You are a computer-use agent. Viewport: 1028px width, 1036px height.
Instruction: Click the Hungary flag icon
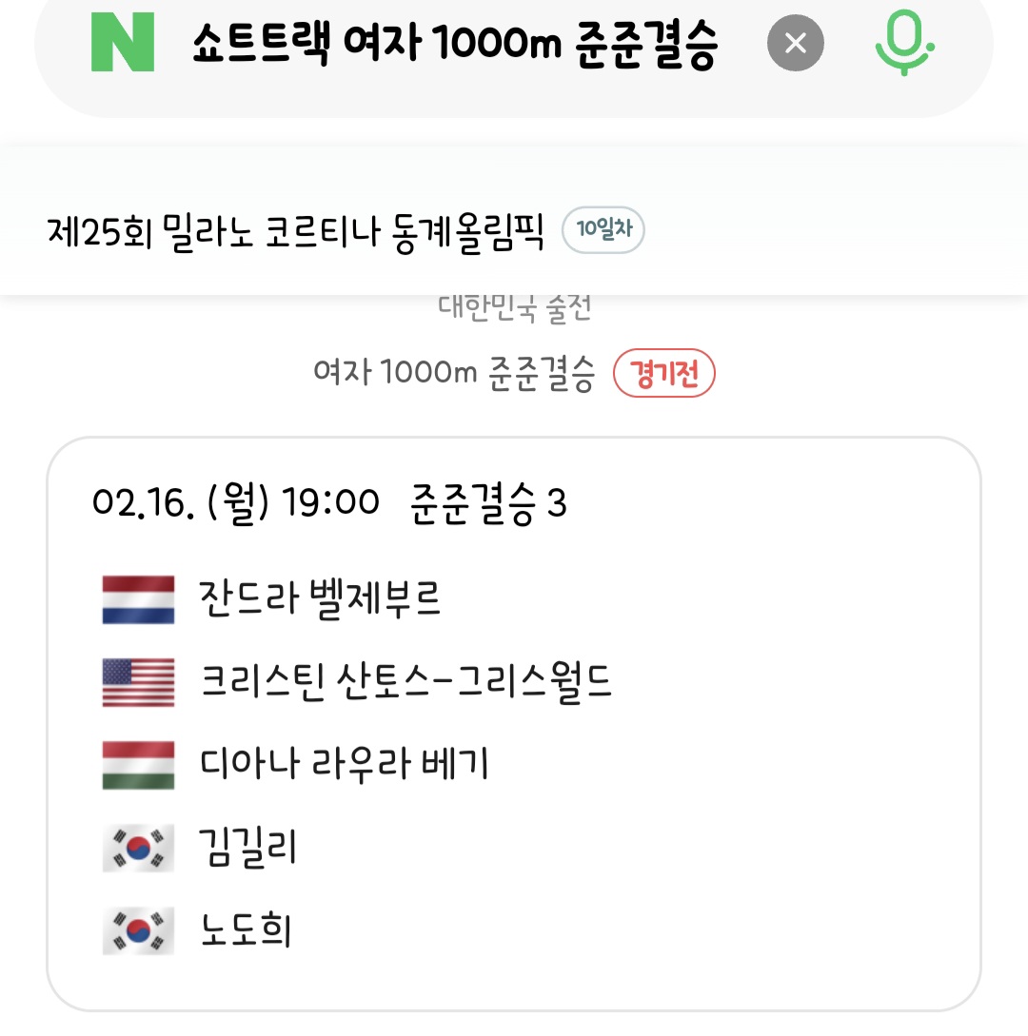point(138,765)
